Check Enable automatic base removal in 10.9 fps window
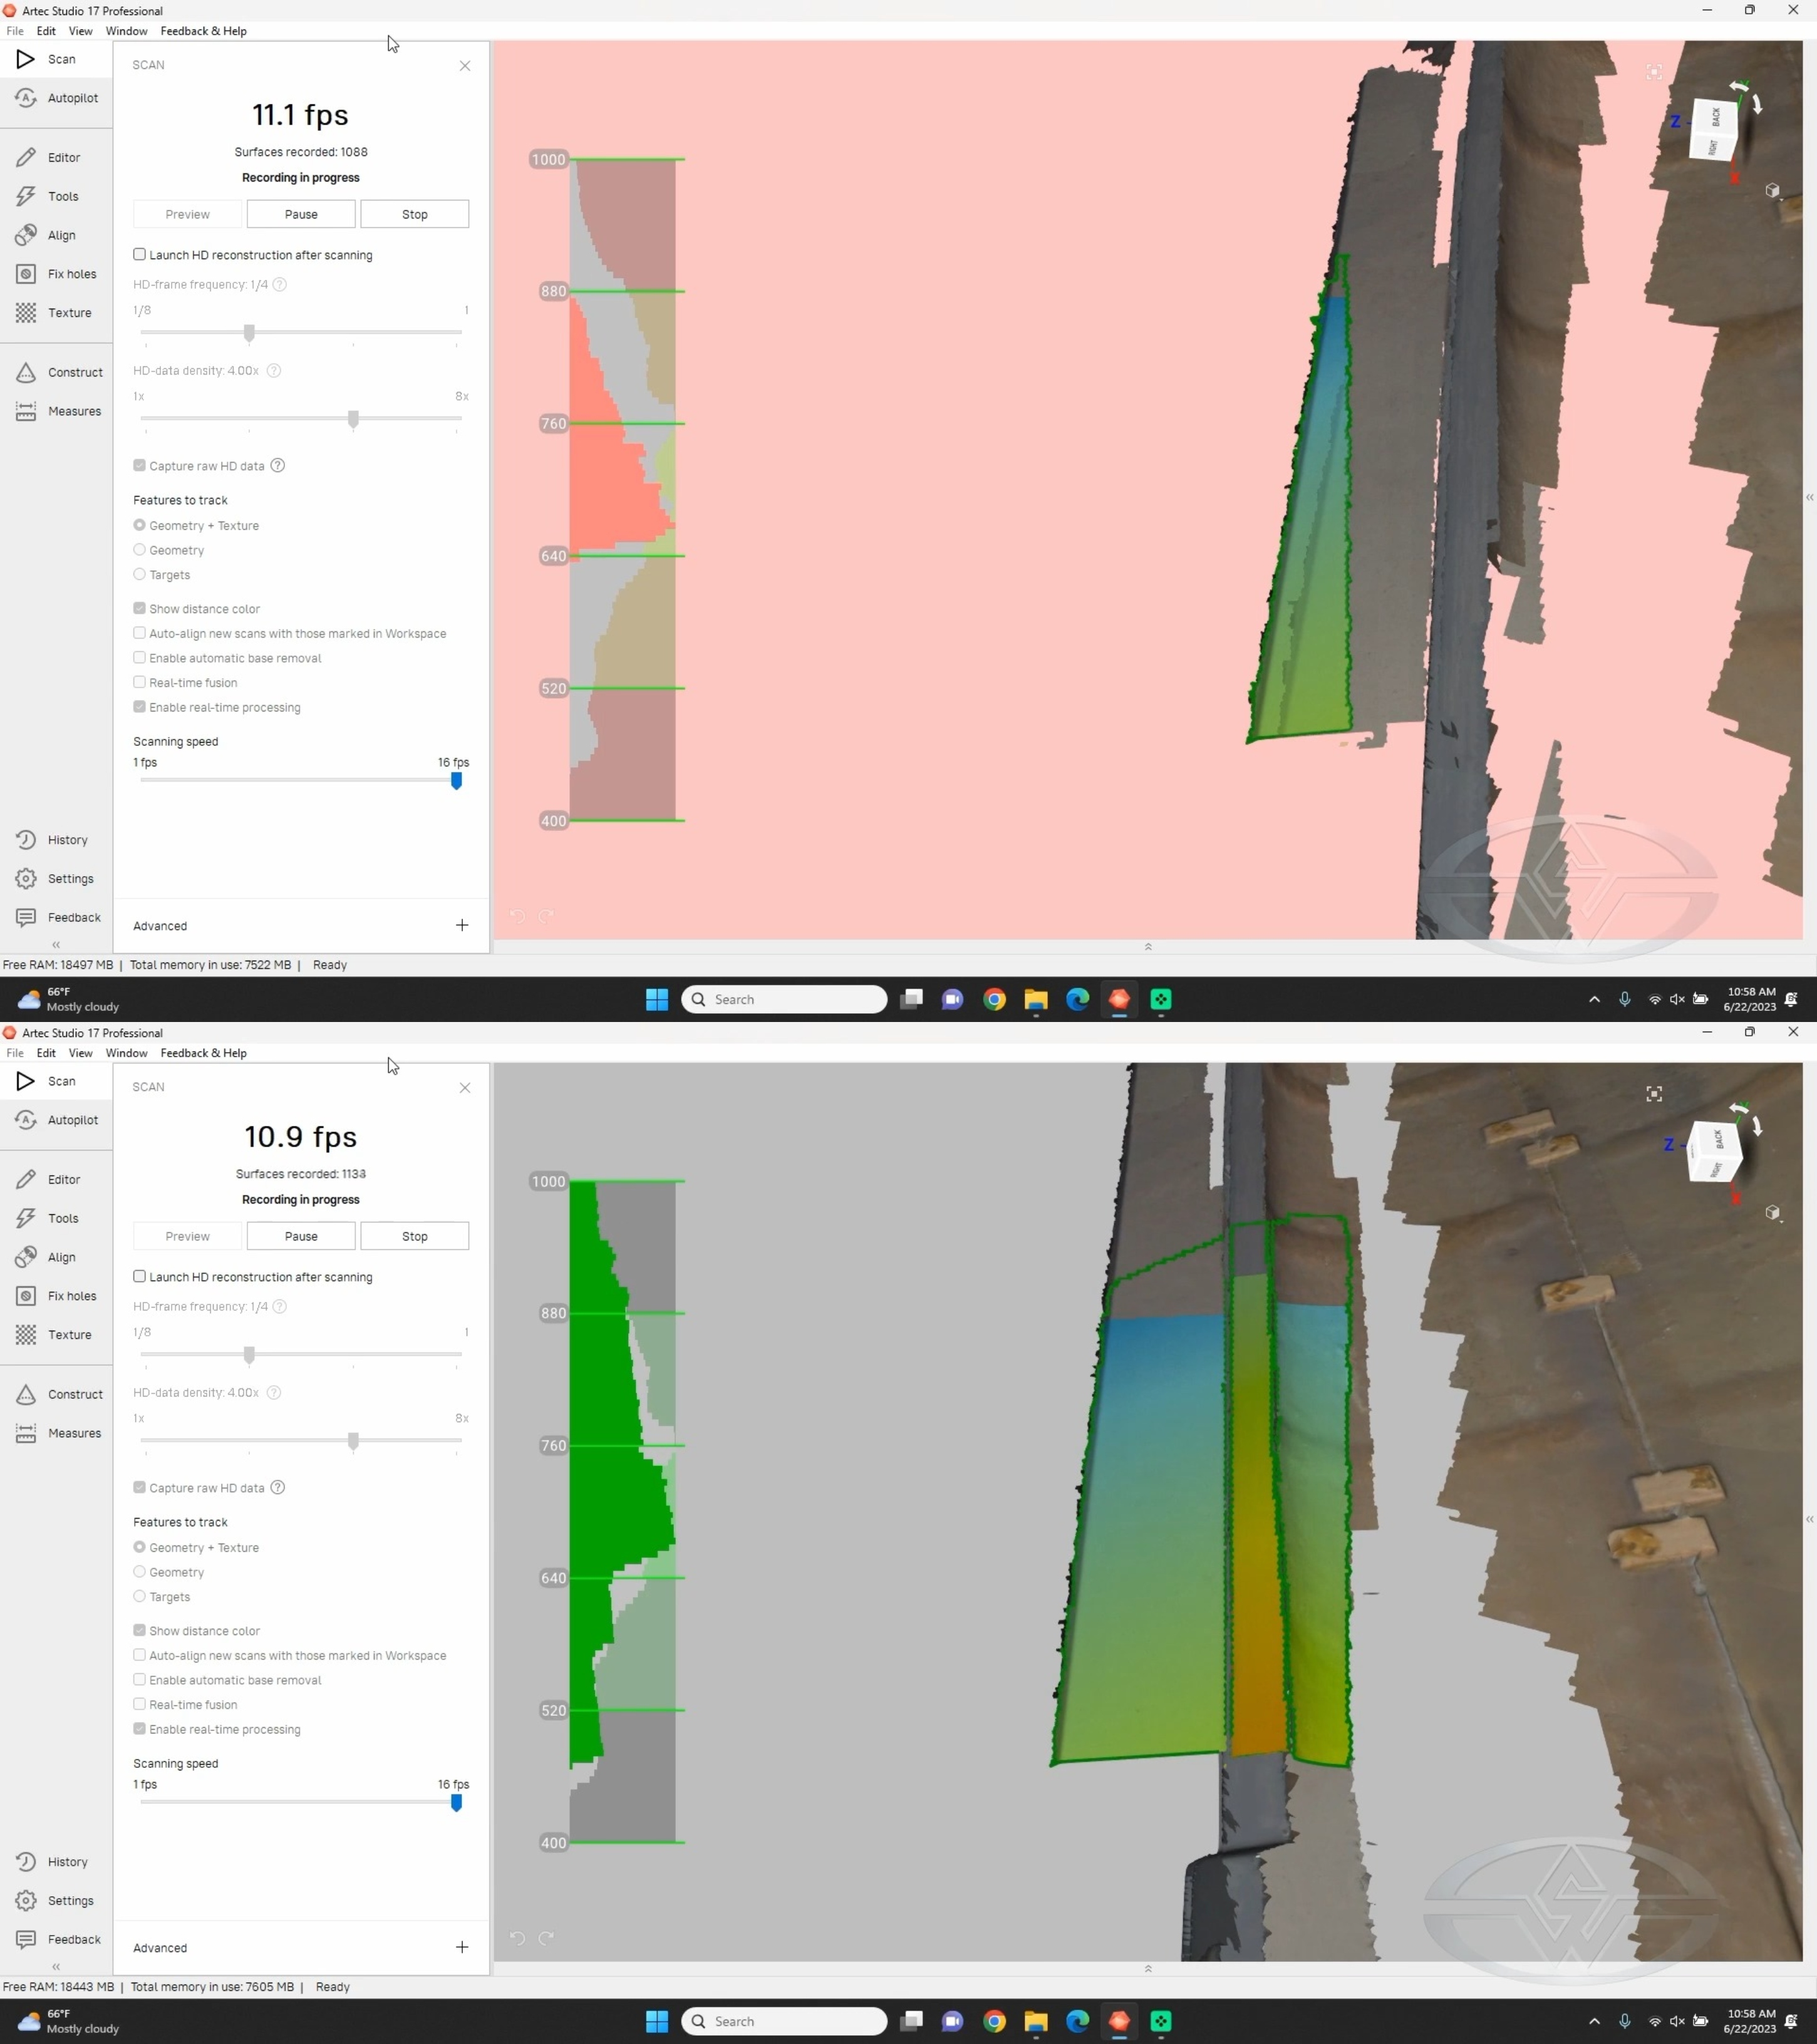The height and width of the screenshot is (2044, 1817). coord(140,1680)
